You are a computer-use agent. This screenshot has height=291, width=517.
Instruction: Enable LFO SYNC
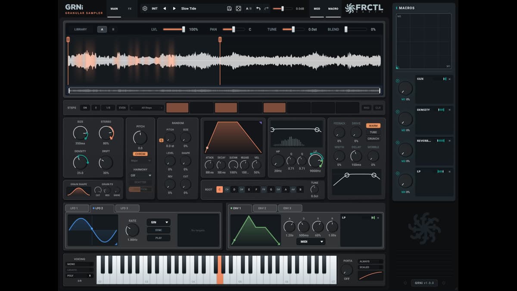[159, 230]
